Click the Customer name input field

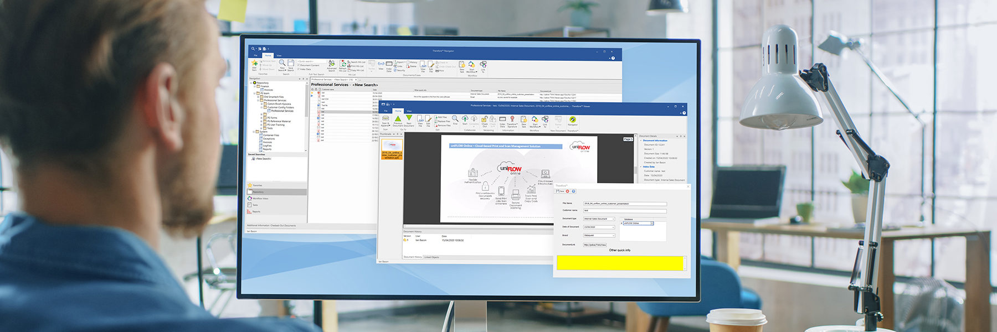[x=625, y=211]
